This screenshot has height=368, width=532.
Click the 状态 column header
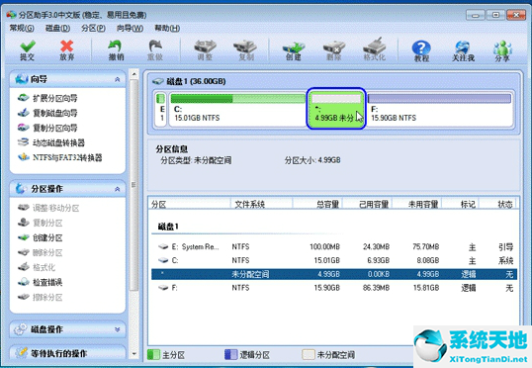497,204
